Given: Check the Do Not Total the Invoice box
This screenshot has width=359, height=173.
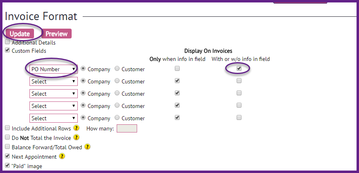Looking at the screenshot, I should [7, 137].
